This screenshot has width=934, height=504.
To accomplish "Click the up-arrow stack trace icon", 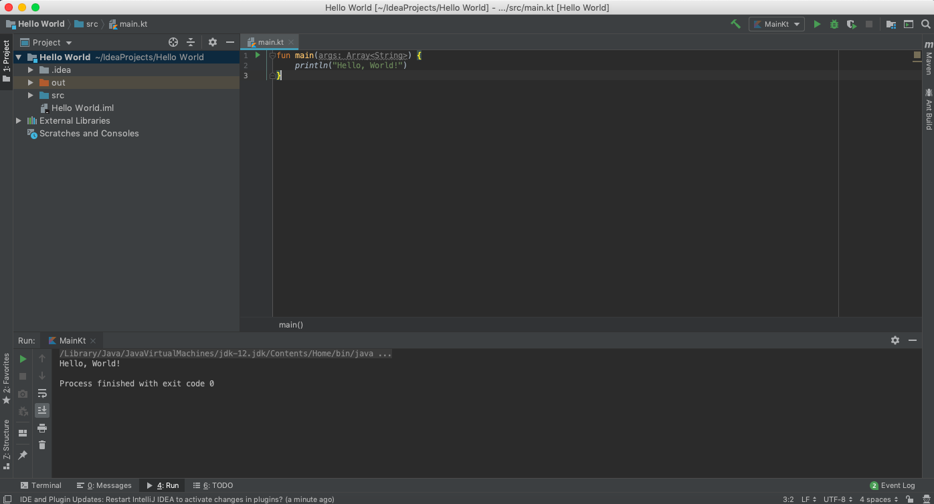I will click(42, 359).
